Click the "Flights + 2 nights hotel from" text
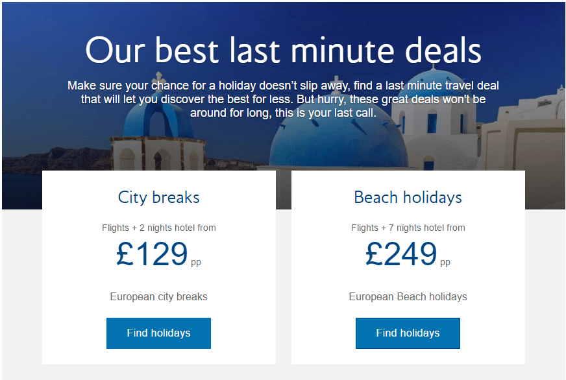This screenshot has height=380, width=566. [x=159, y=228]
